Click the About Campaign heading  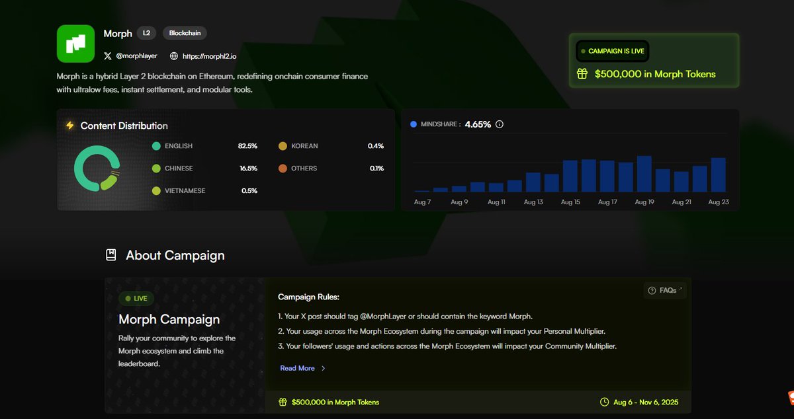(175, 255)
